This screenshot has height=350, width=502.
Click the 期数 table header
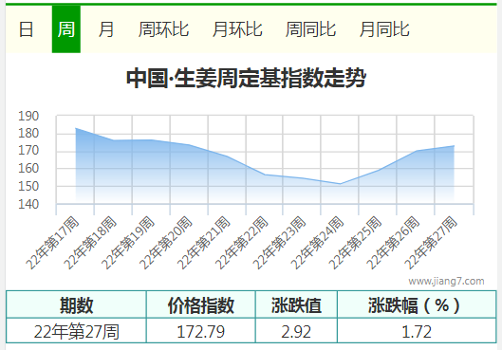pos(76,304)
